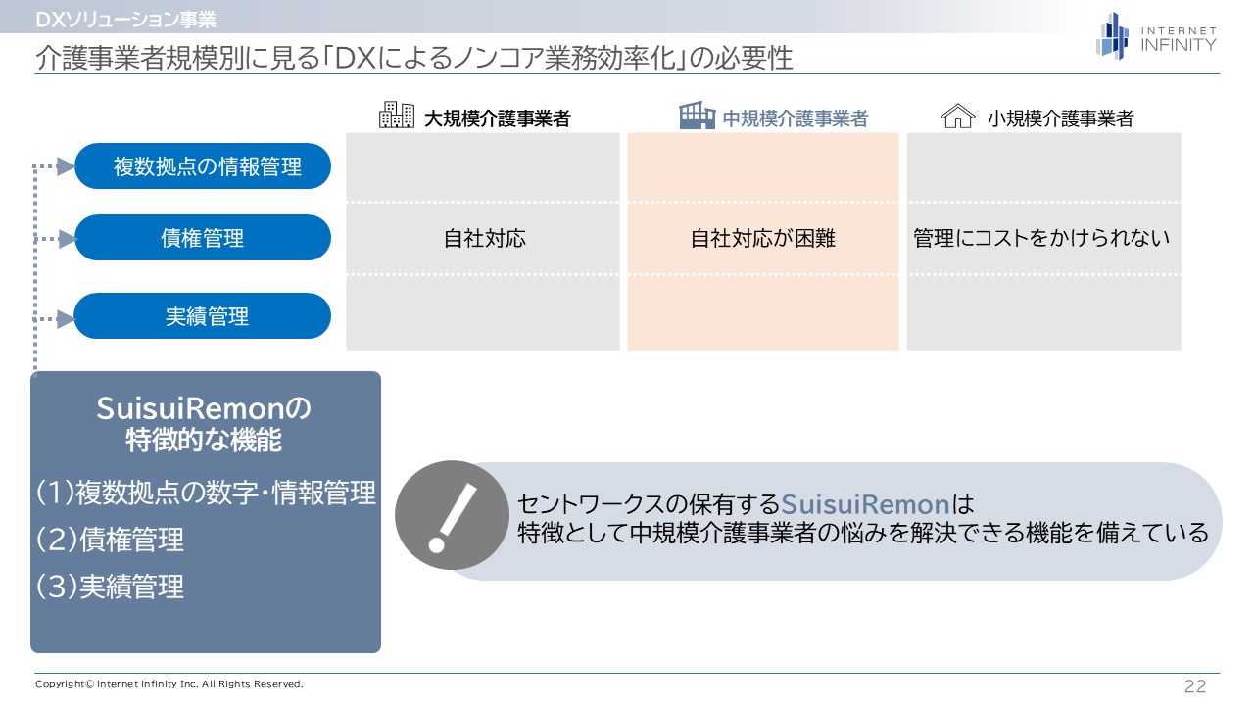The height and width of the screenshot is (705, 1254).
Task: Click the DXソリューション事業 section header
Action: [125, 19]
